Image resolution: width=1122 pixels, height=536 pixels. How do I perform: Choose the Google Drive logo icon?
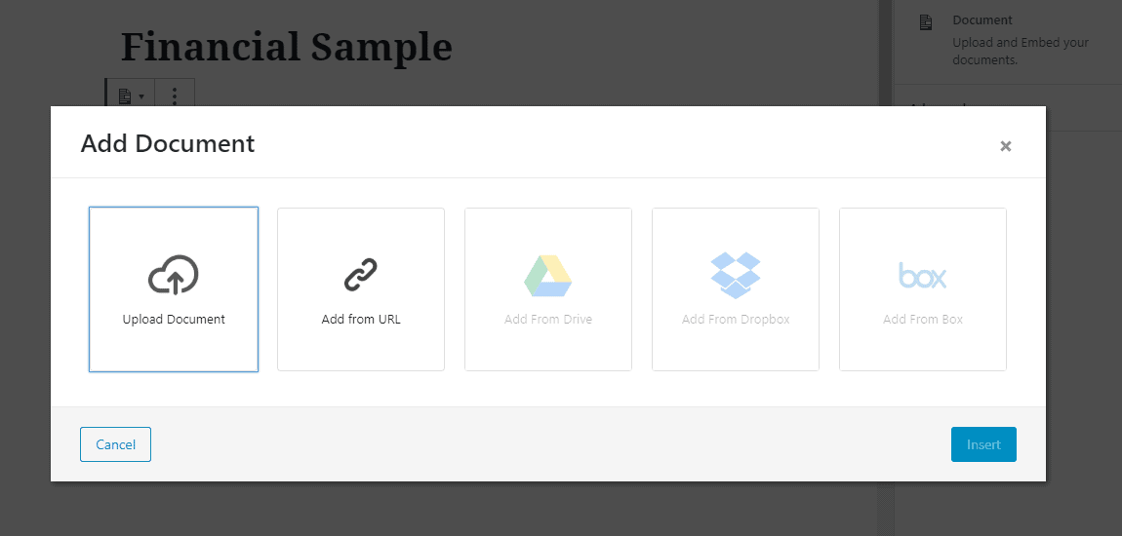coord(548,275)
